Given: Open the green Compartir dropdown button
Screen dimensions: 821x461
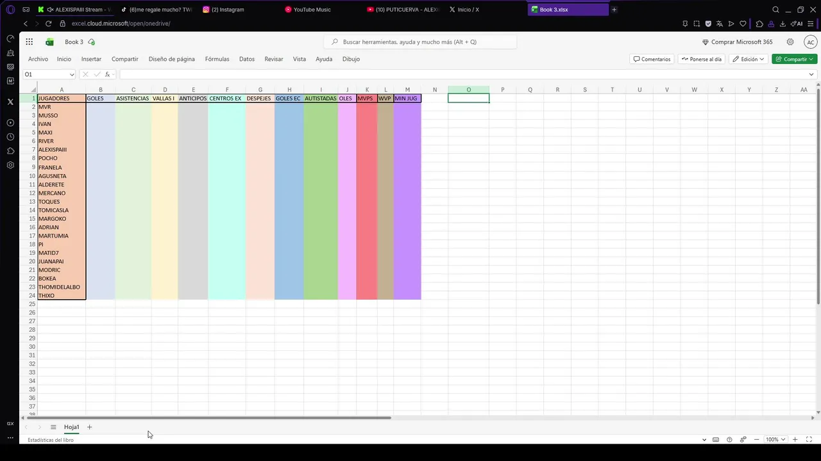Looking at the screenshot, I should click(x=795, y=59).
